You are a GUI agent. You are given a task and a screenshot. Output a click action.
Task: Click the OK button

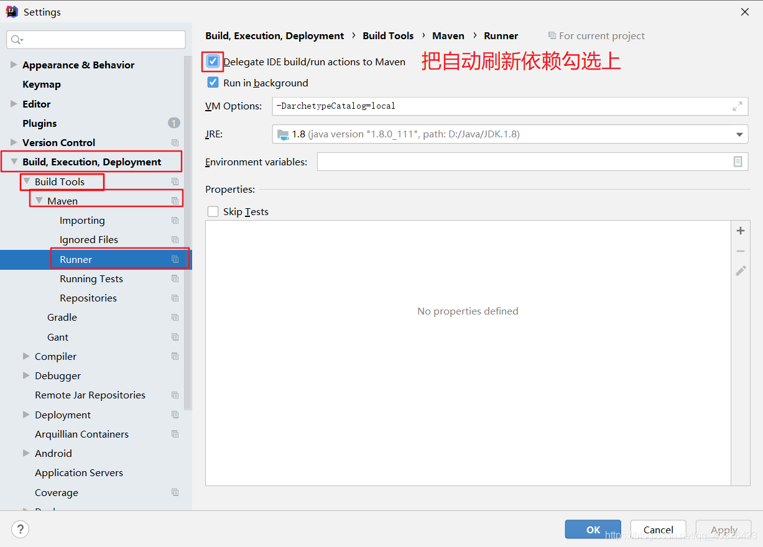coord(593,530)
